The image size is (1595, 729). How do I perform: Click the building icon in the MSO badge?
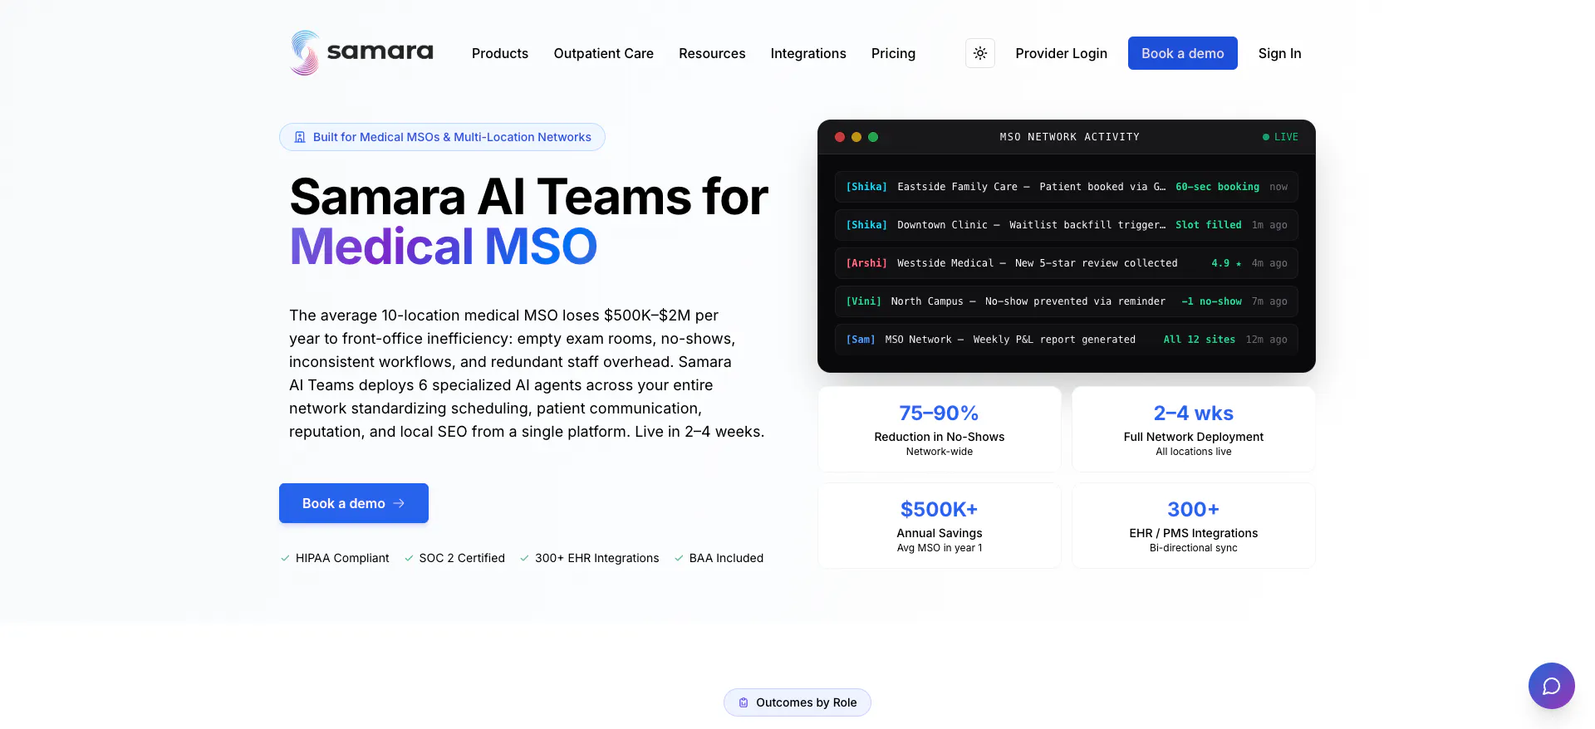tap(300, 137)
